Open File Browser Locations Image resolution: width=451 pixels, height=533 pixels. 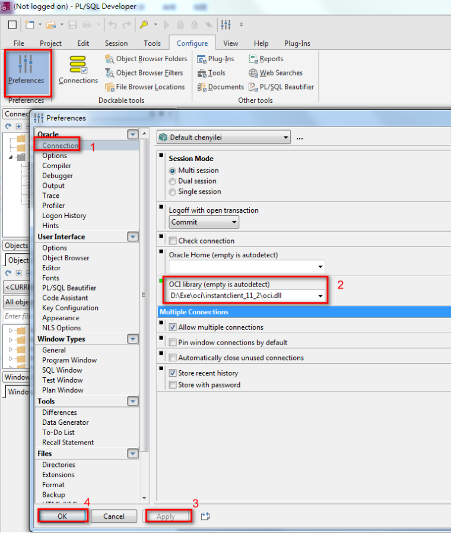pos(145,87)
